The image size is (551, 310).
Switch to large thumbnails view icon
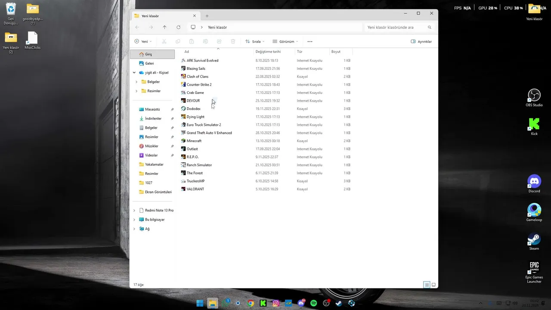[433, 285]
